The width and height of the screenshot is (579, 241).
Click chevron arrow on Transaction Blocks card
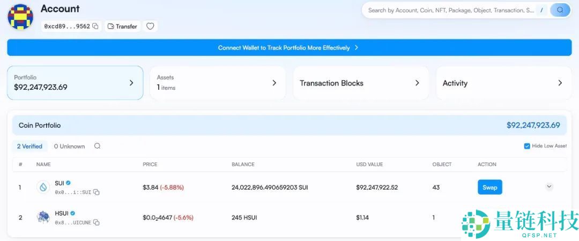pyautogui.click(x=417, y=83)
